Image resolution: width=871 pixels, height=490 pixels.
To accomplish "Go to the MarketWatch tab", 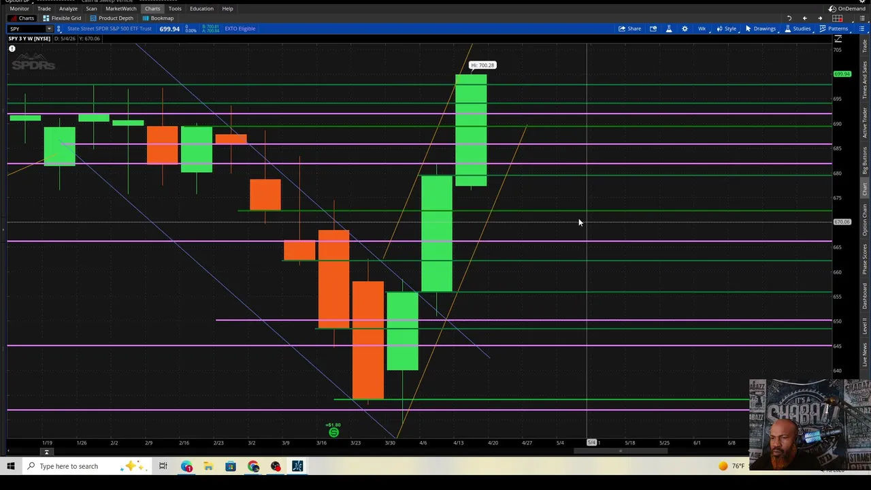I will click(x=121, y=9).
